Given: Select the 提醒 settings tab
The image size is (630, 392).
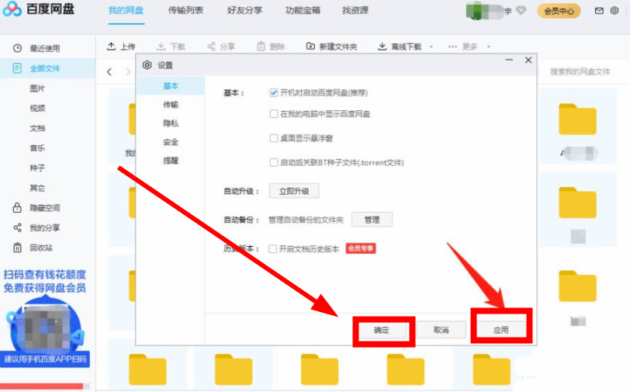Looking at the screenshot, I should pos(171,161).
